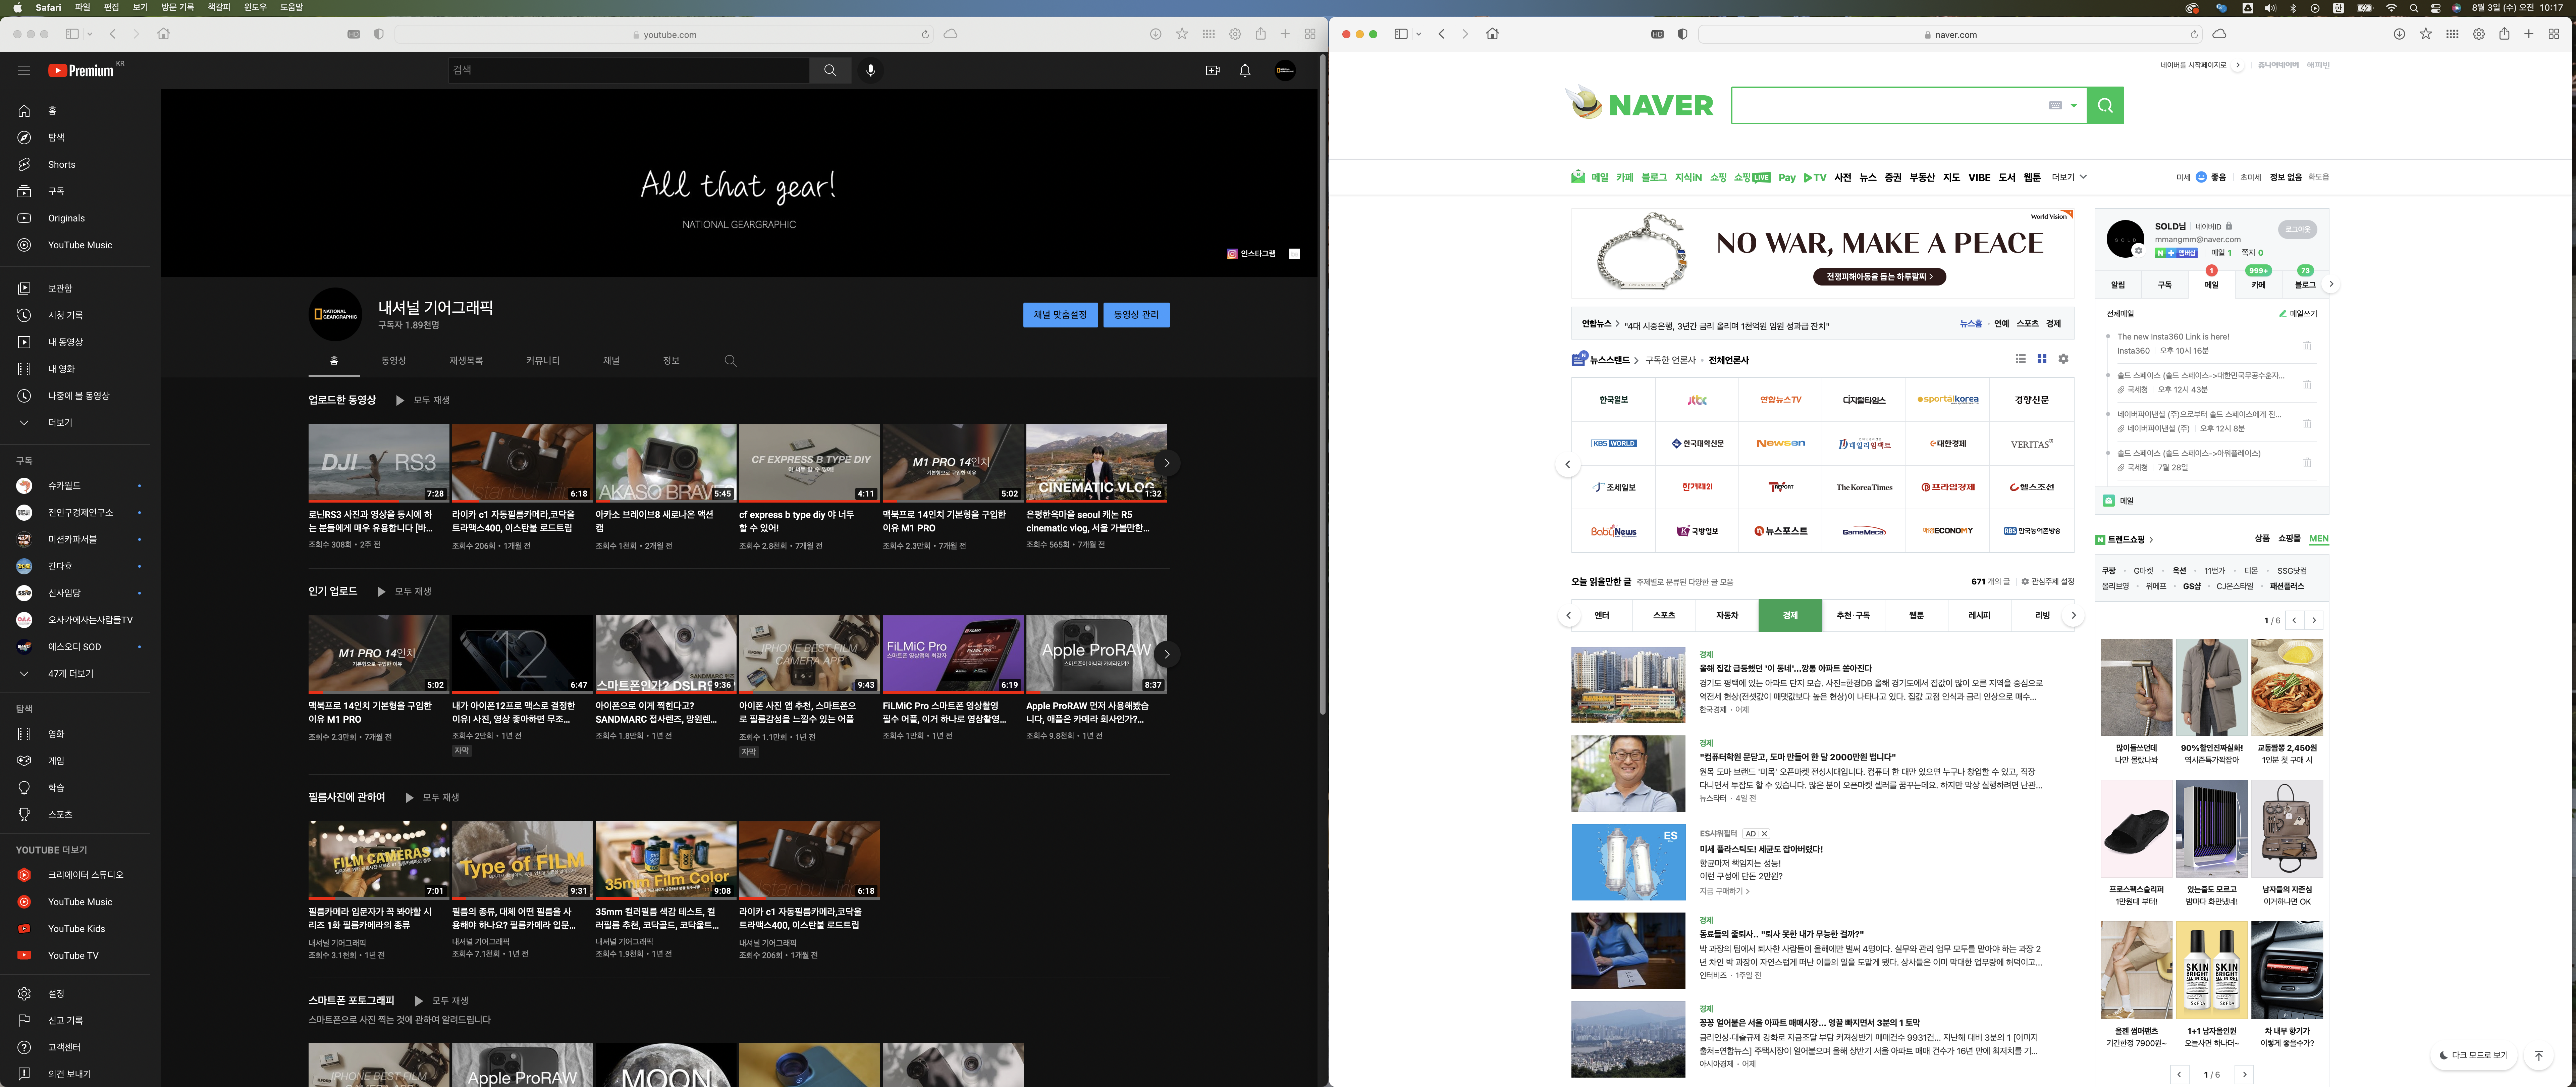Click 메일쓰기 compose mail link
Image resolution: width=2576 pixels, height=1087 pixels.
click(2298, 314)
